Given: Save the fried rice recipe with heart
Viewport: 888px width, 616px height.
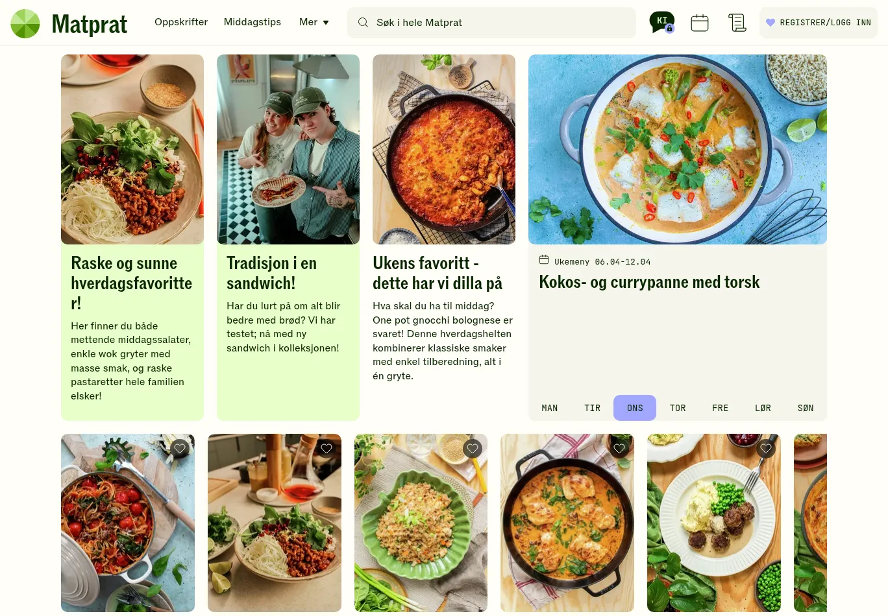Looking at the screenshot, I should click(473, 449).
